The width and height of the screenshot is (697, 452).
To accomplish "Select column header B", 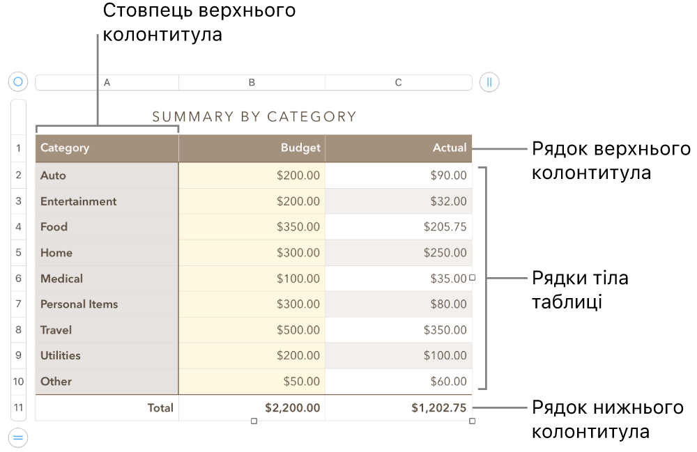I will [251, 81].
